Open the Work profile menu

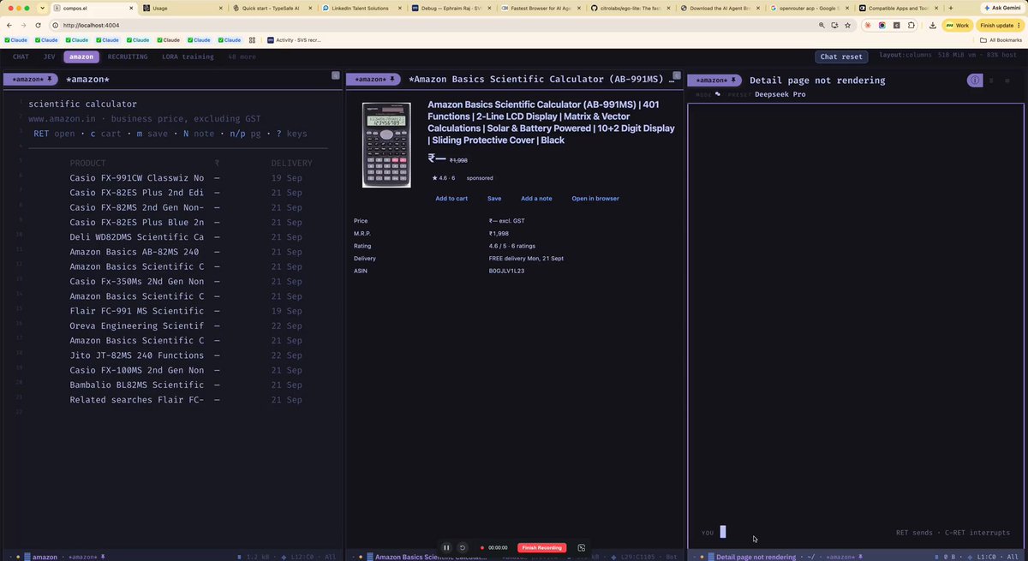pos(958,25)
